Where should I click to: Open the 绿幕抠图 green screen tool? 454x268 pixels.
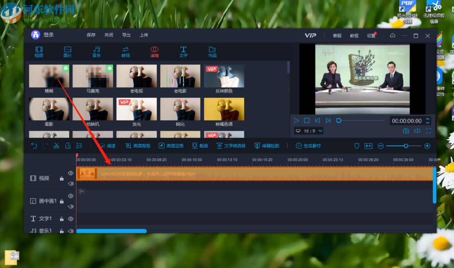[267, 146]
